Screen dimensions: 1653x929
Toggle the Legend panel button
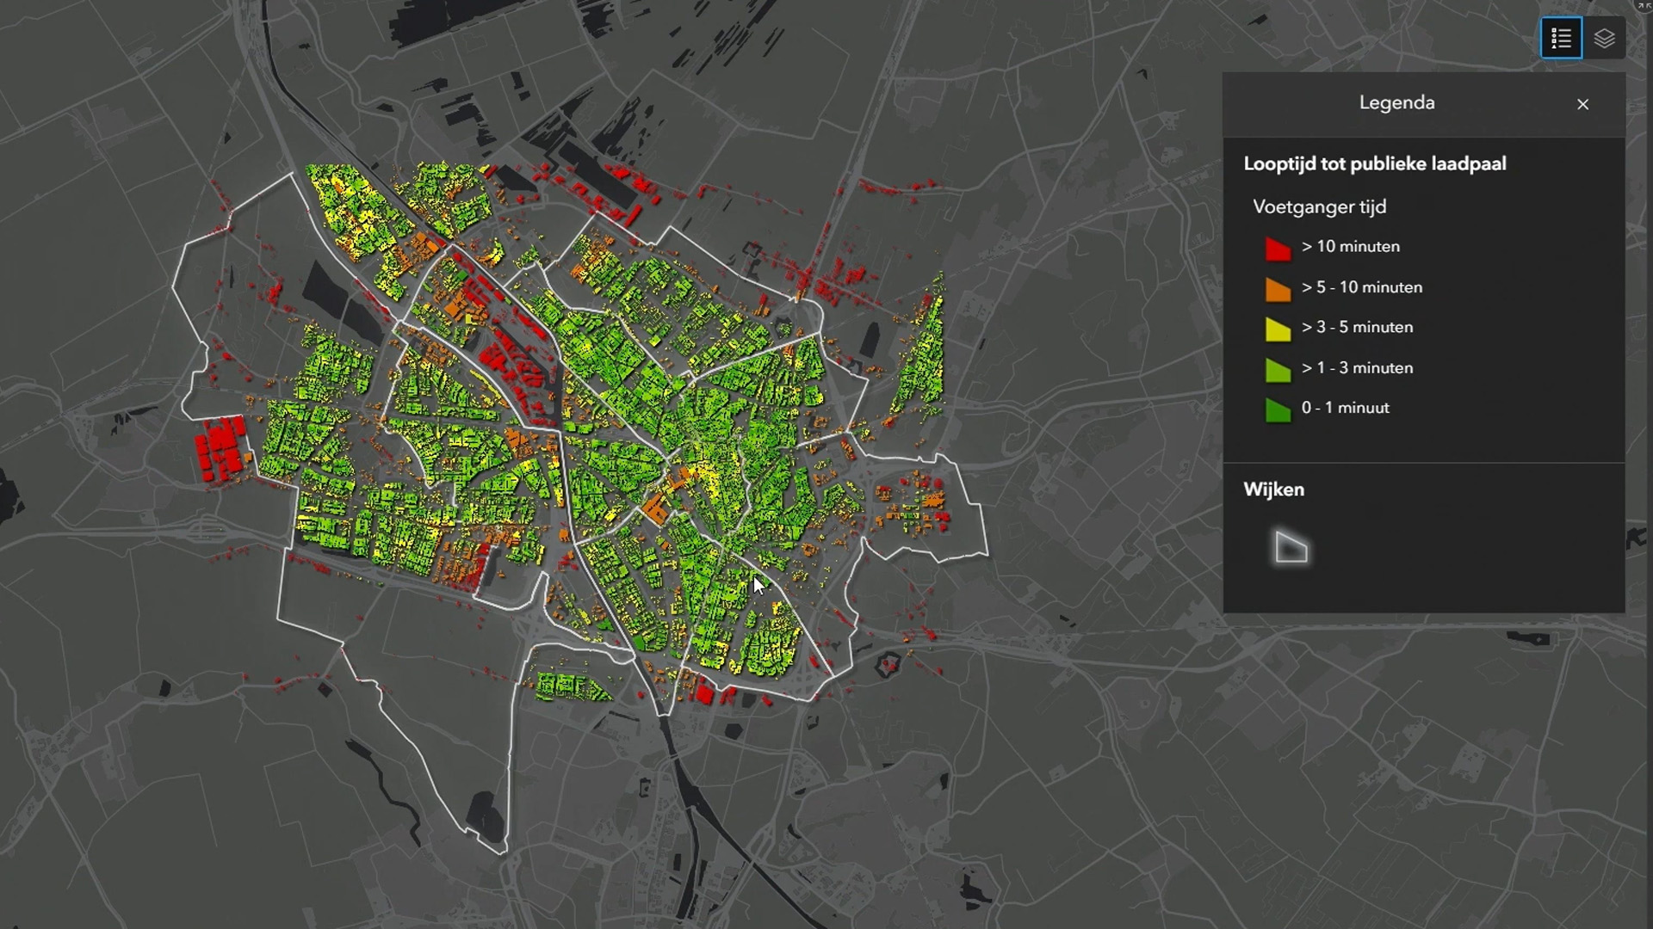(x=1561, y=39)
